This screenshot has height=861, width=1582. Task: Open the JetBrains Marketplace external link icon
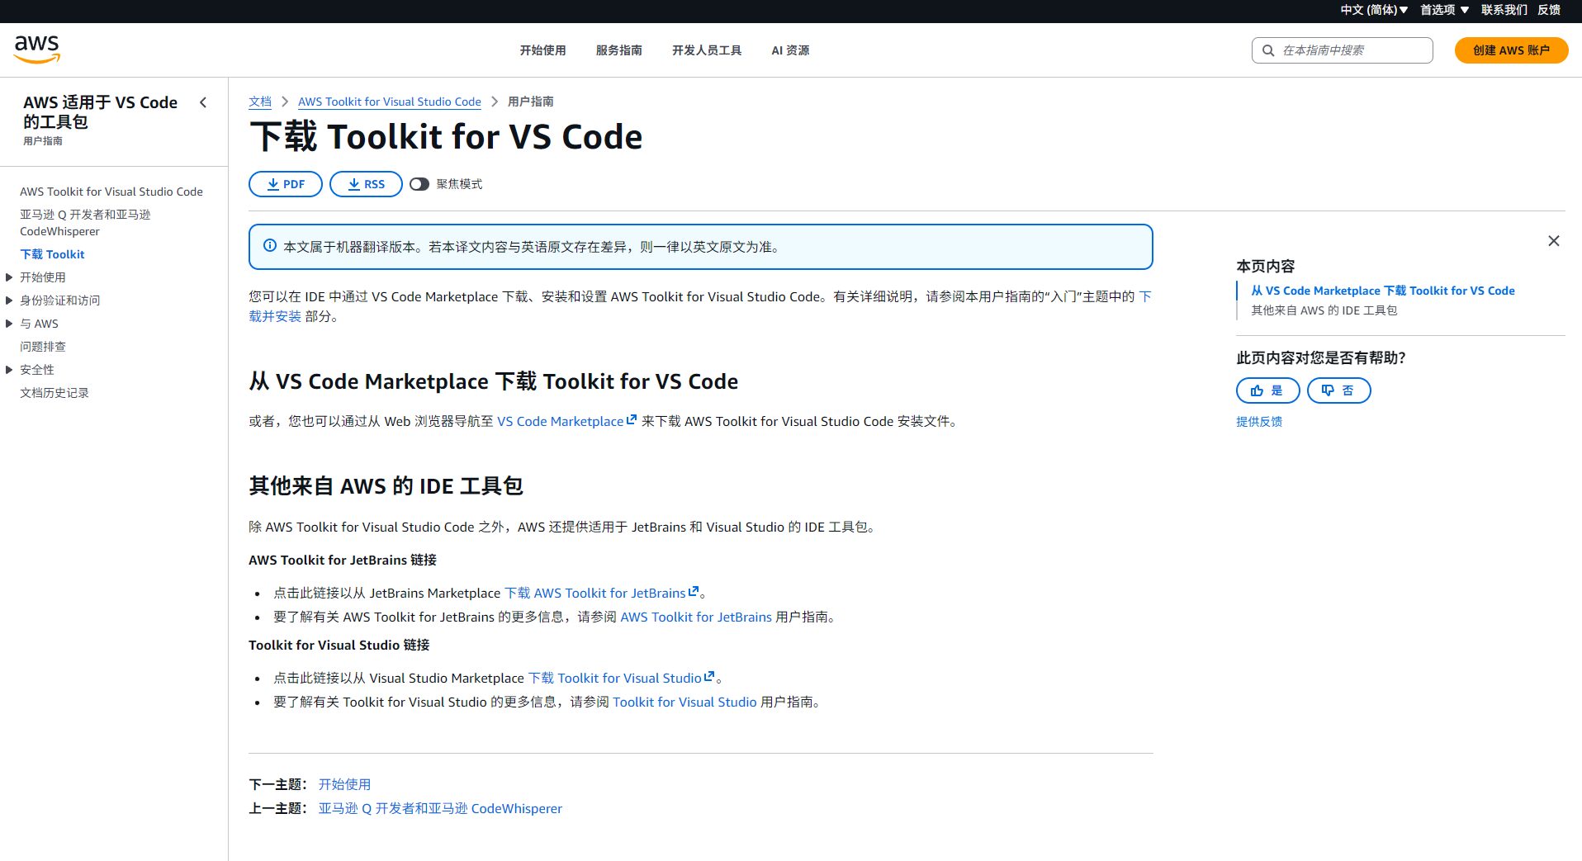(693, 591)
